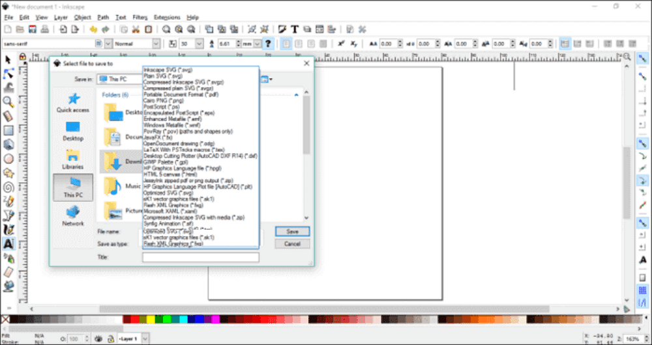Click the yellow Undo arrow
The height and width of the screenshot is (345, 652).
[x=93, y=29]
